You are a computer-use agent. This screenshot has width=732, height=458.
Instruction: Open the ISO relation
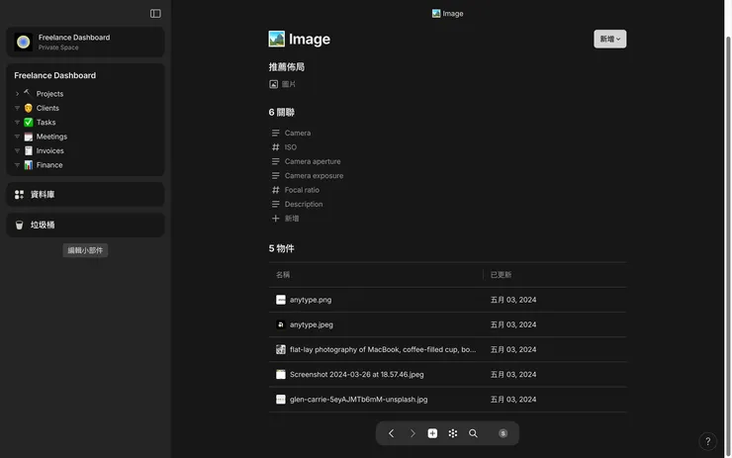tap(291, 147)
